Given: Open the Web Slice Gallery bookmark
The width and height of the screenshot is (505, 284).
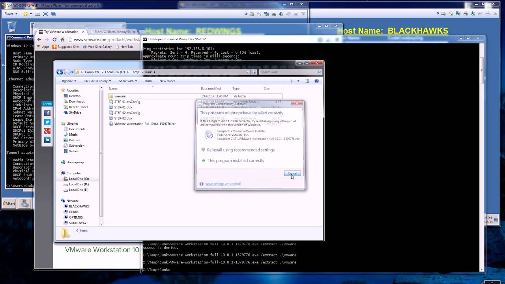Looking at the screenshot, I should pos(97,47).
